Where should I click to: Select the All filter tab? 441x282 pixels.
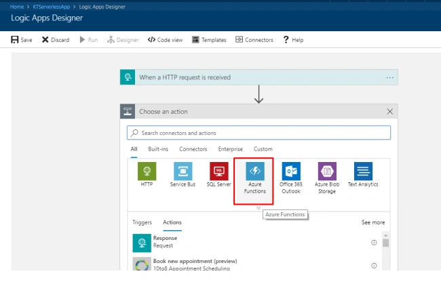click(134, 149)
